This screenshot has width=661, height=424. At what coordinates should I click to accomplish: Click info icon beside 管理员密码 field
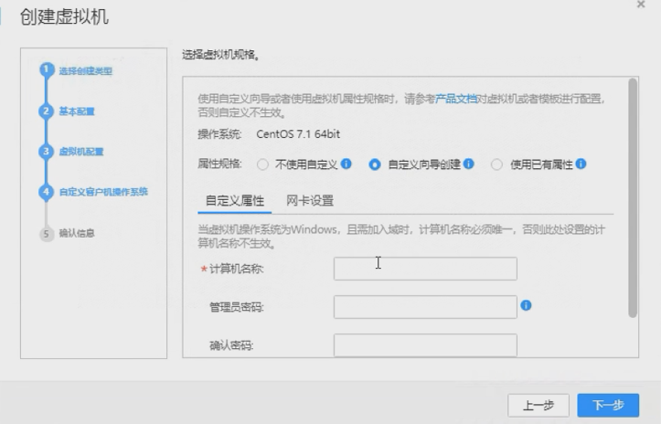pyautogui.click(x=526, y=305)
